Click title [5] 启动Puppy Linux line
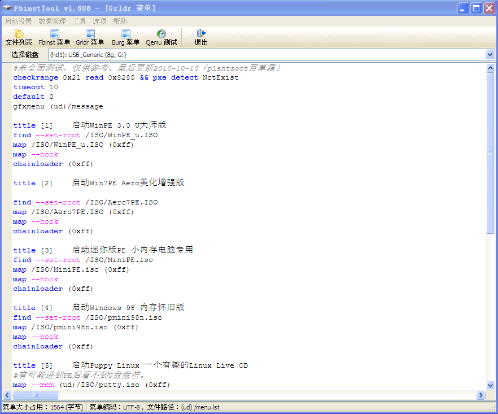This screenshot has width=498, height=414. coord(130,365)
